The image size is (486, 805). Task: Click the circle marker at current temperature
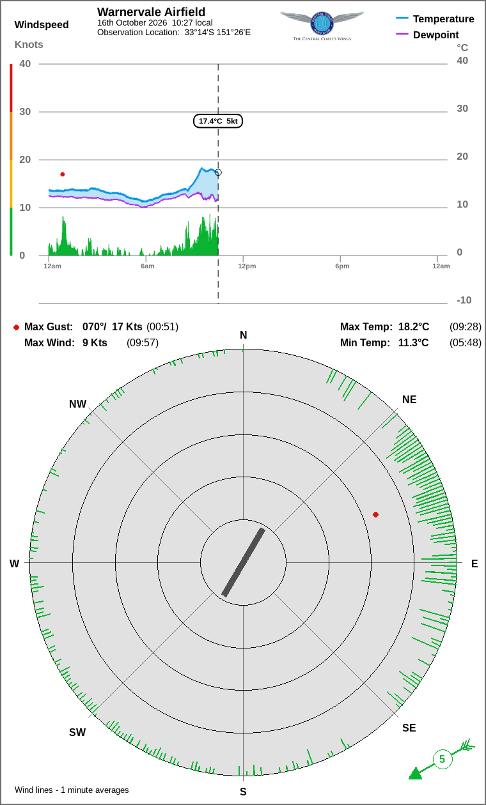tap(218, 172)
